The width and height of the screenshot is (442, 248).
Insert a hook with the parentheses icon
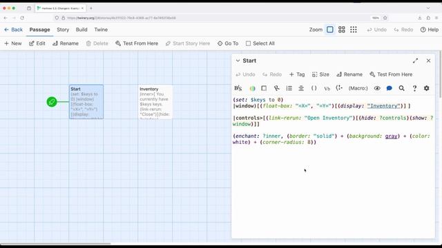(x=314, y=88)
